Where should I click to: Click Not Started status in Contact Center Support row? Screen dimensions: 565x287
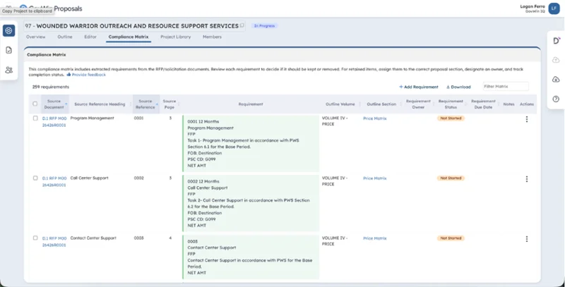(451, 238)
